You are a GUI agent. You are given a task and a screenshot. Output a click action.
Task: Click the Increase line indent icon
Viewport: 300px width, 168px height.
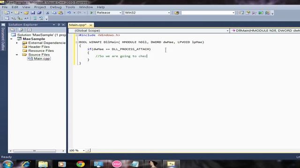41,18
